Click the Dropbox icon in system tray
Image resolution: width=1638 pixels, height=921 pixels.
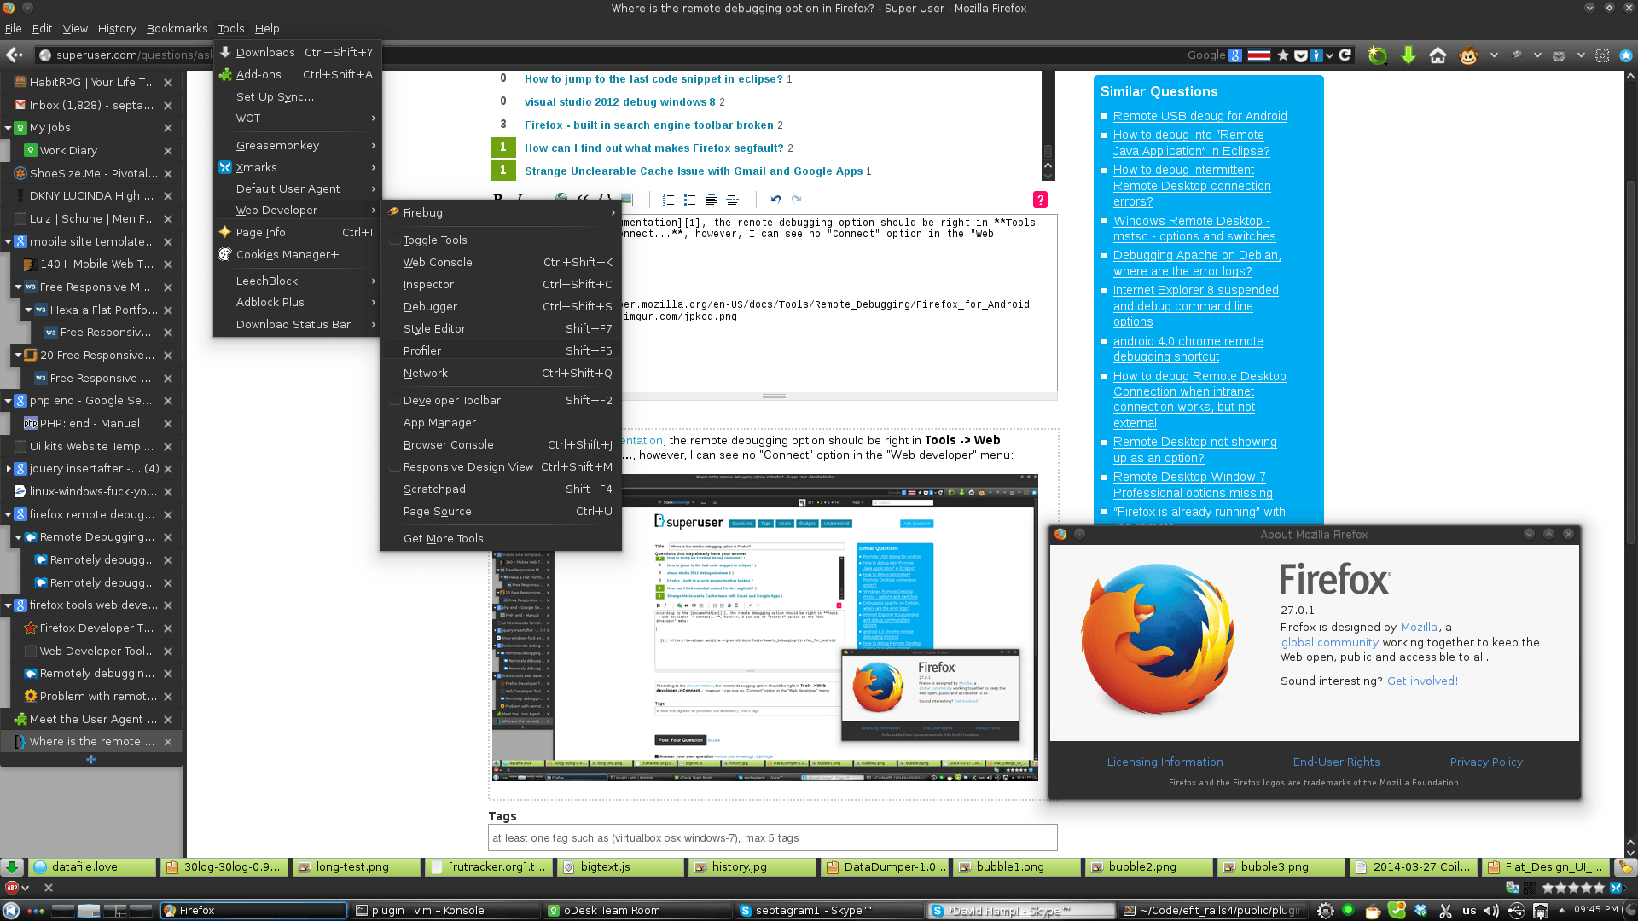[1420, 911]
